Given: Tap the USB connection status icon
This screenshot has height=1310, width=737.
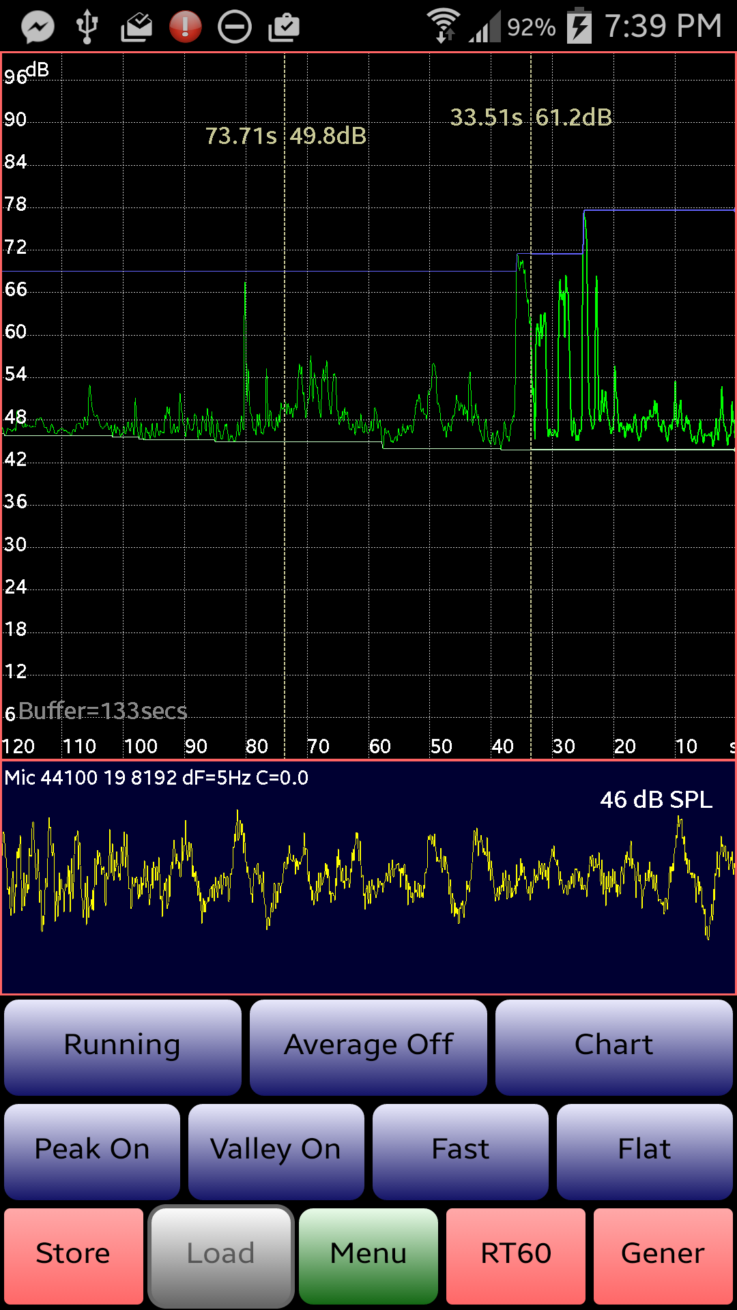Looking at the screenshot, I should (x=87, y=27).
